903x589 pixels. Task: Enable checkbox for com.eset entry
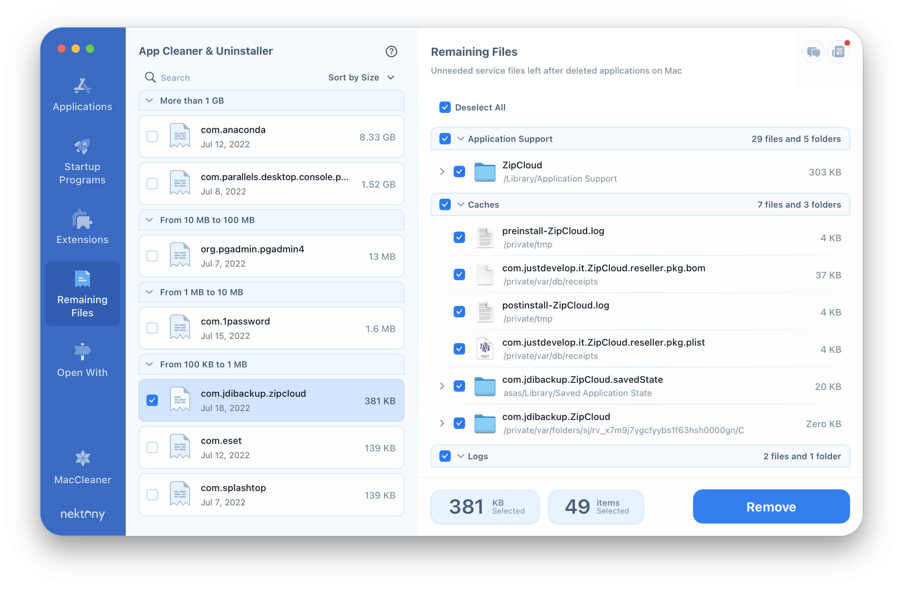(x=152, y=447)
